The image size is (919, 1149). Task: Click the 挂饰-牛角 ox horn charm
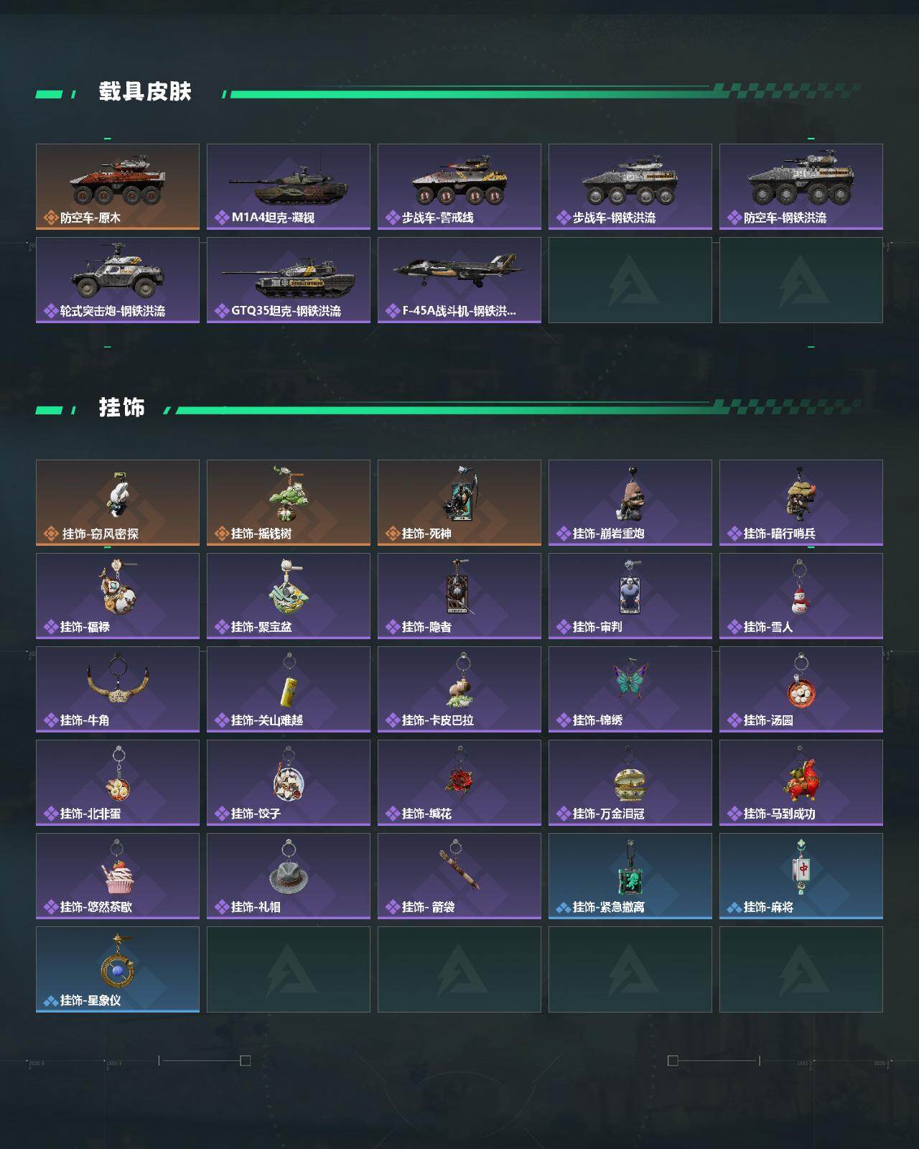click(x=118, y=689)
